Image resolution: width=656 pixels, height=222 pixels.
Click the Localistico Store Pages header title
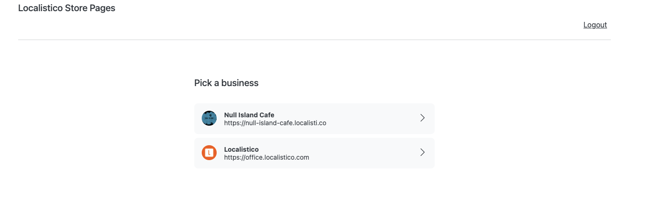pyautogui.click(x=67, y=8)
